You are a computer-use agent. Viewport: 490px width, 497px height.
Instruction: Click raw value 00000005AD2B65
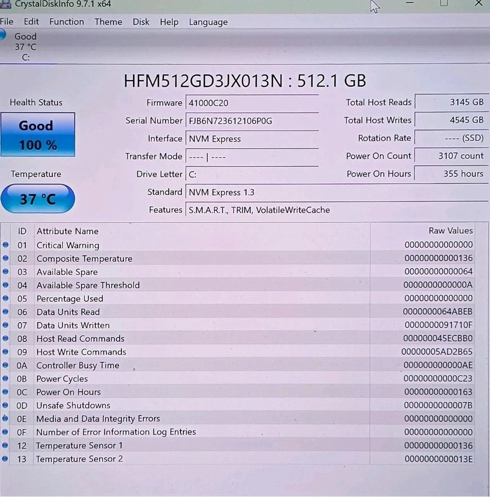437,352
